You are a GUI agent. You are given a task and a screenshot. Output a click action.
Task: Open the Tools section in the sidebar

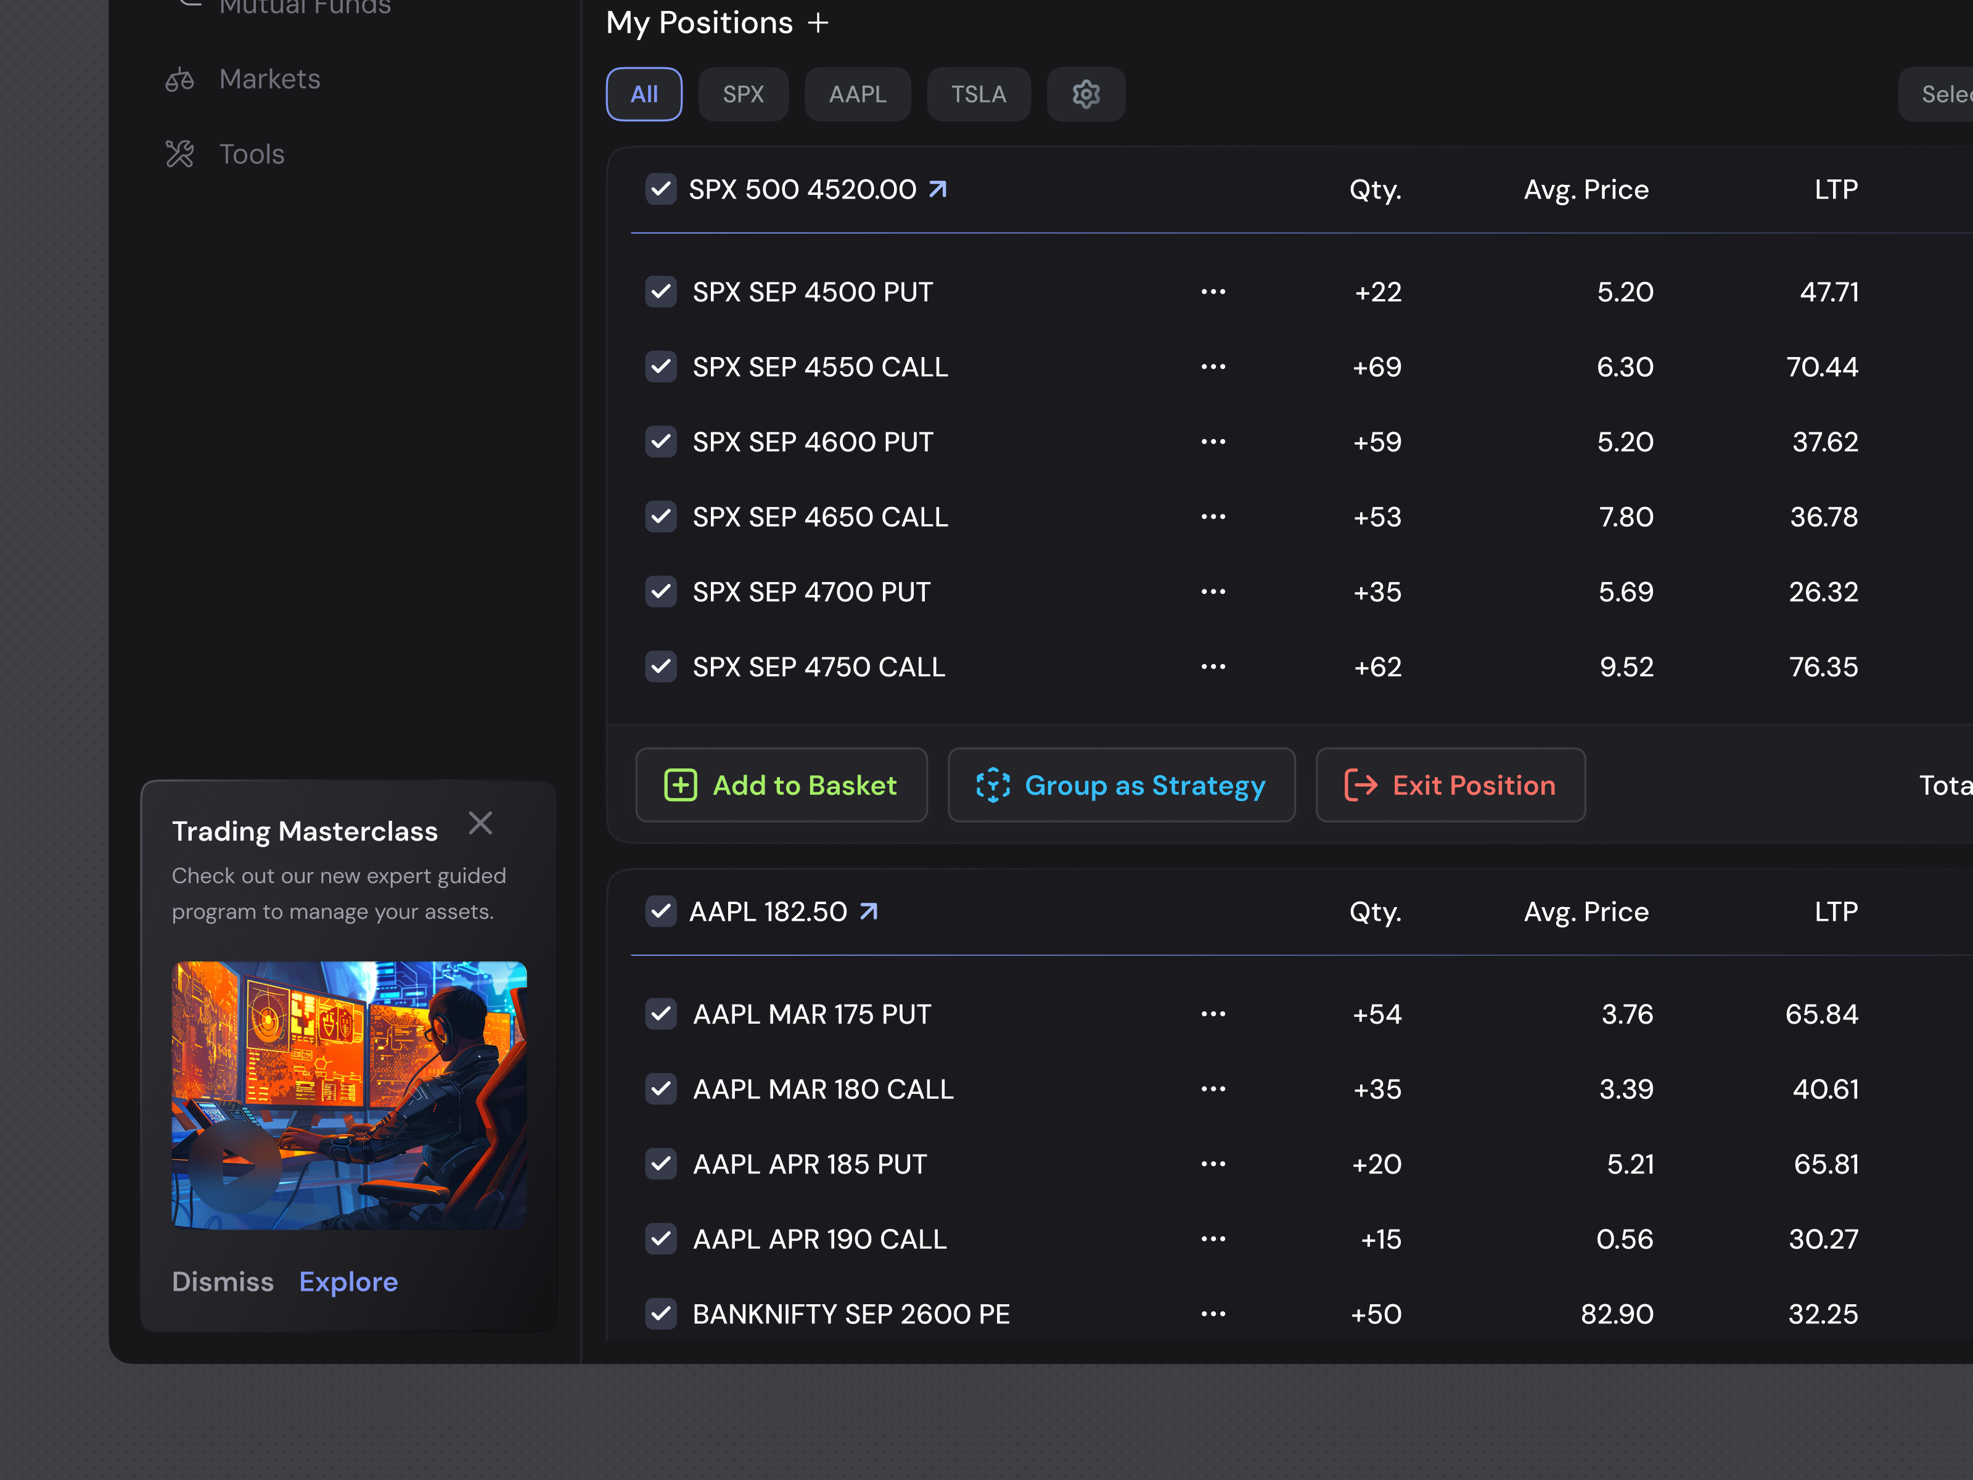251,154
